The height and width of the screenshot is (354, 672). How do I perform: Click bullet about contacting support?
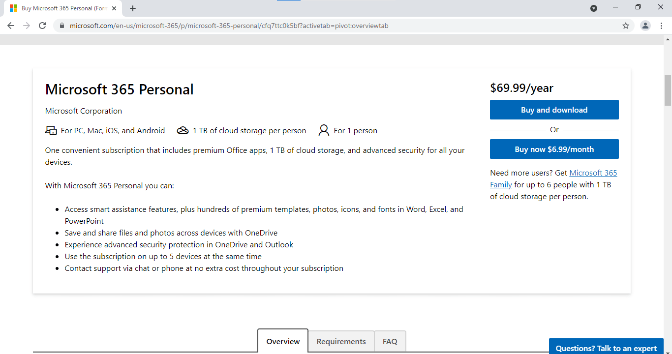click(204, 268)
